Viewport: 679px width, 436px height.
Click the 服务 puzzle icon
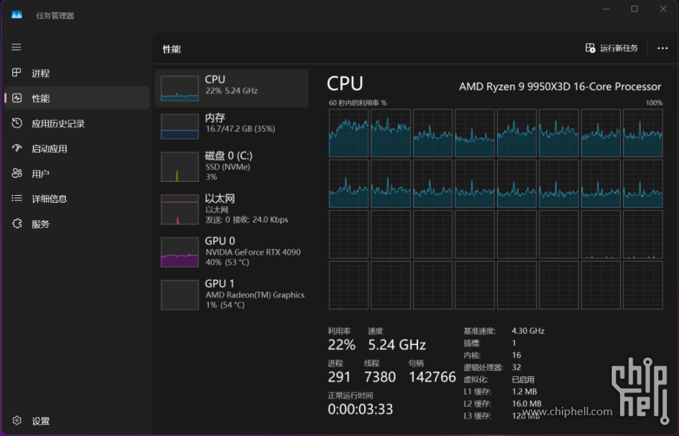[x=17, y=224]
